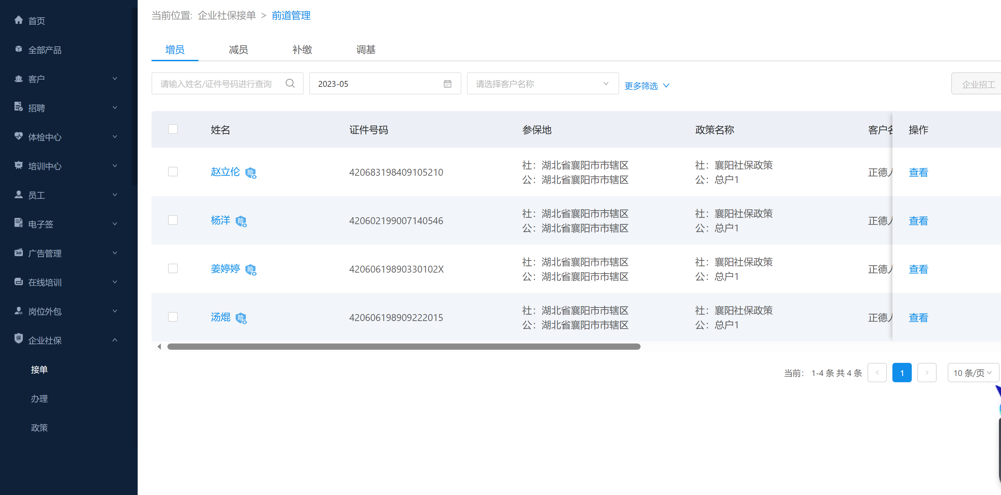Click the 在线培训 icon in sidebar
Screen dimensions: 1001x495
pos(18,281)
